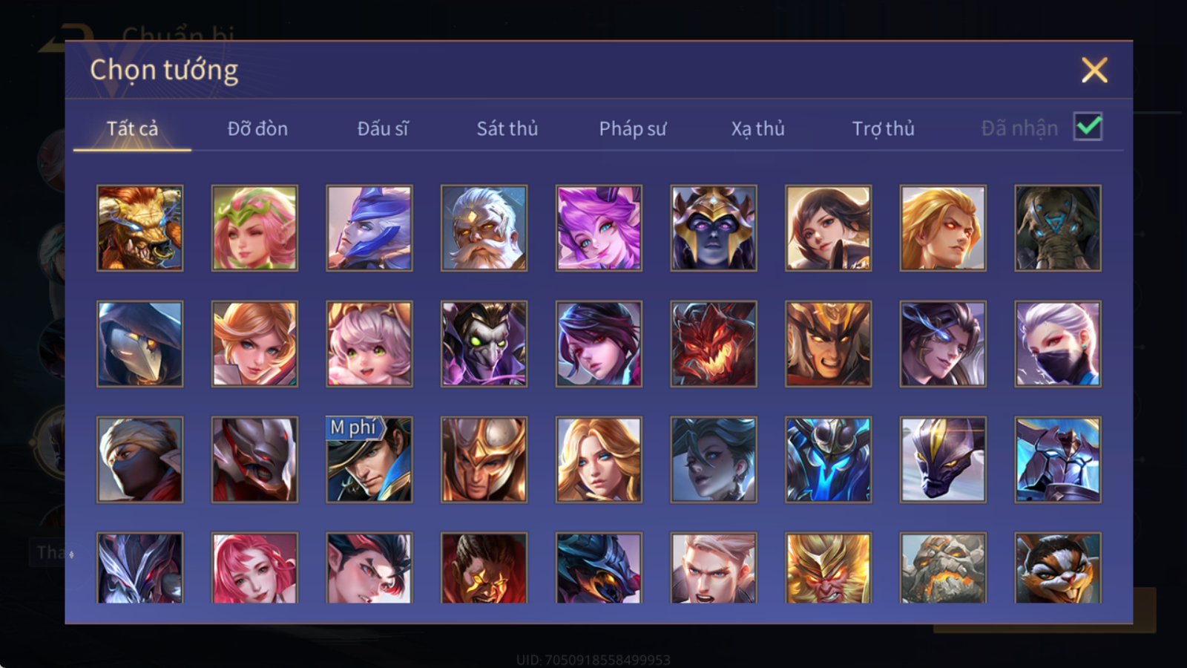Choose the white-bearded old man hero
The image size is (1187, 668).
(x=484, y=228)
